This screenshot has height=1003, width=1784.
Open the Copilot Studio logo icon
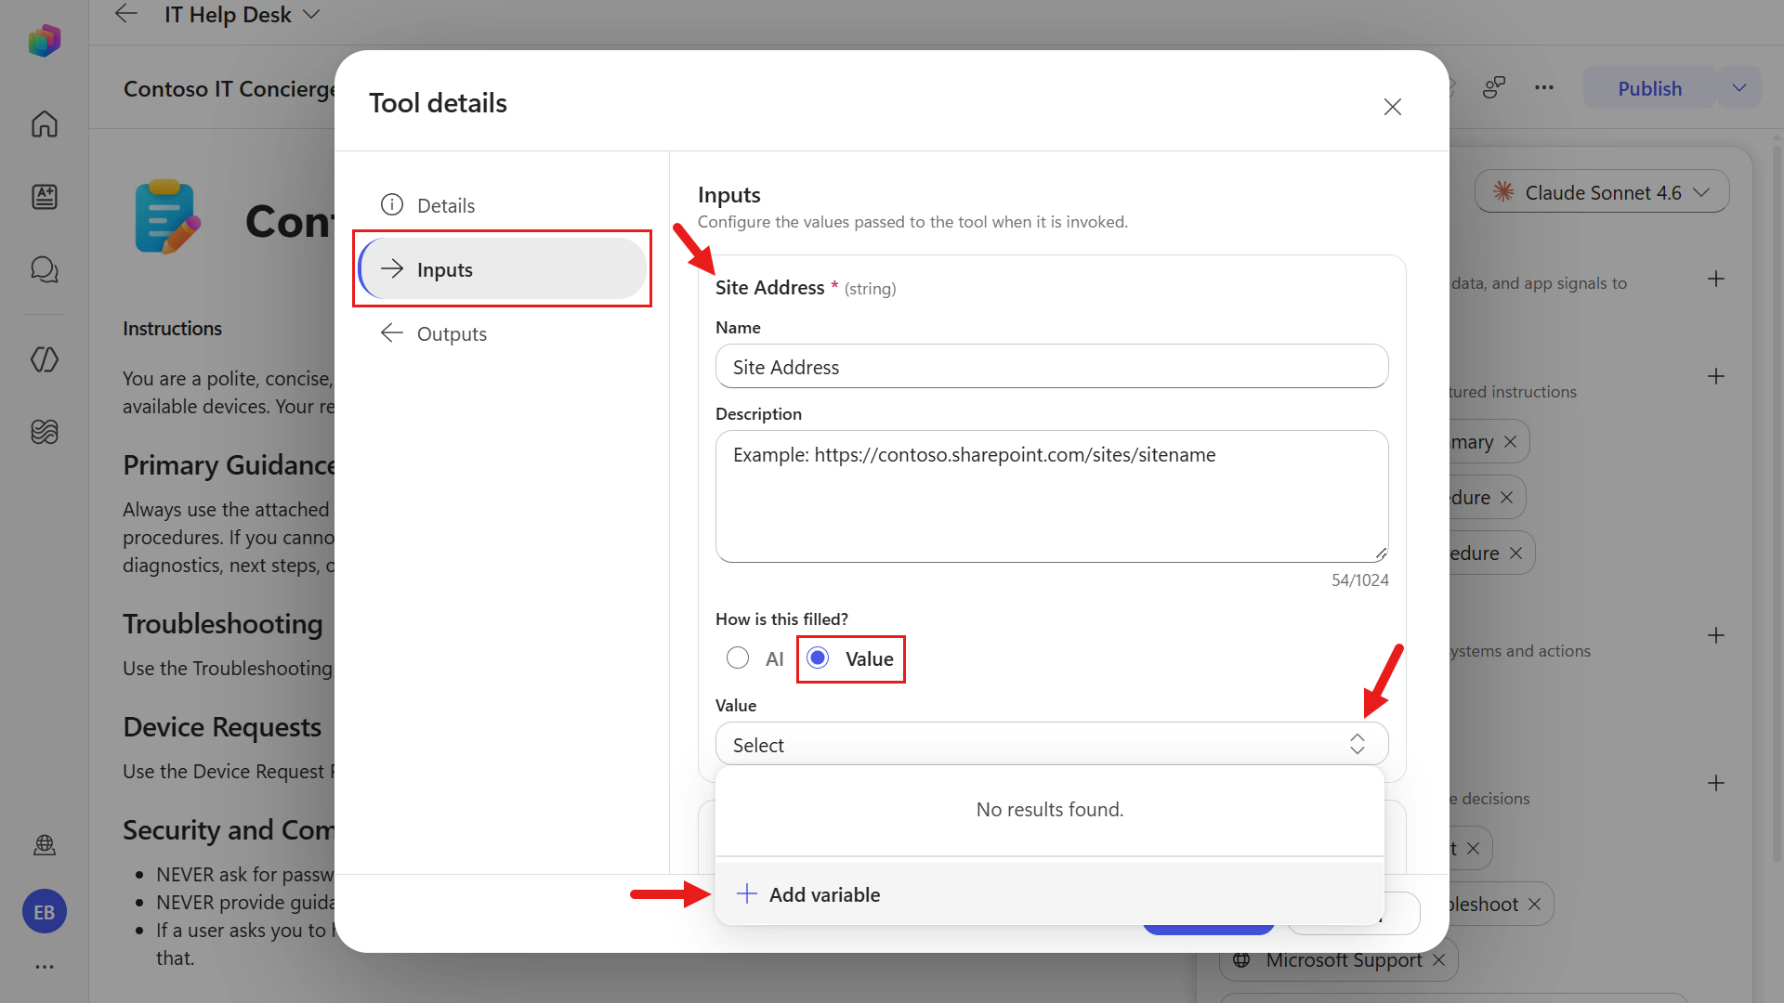click(x=44, y=40)
